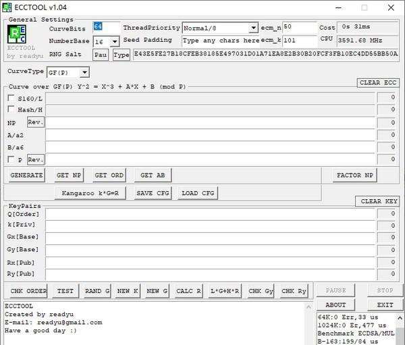405x345 pixels.
Task: Click the Type button for RNG Salt
Action: coord(121,55)
